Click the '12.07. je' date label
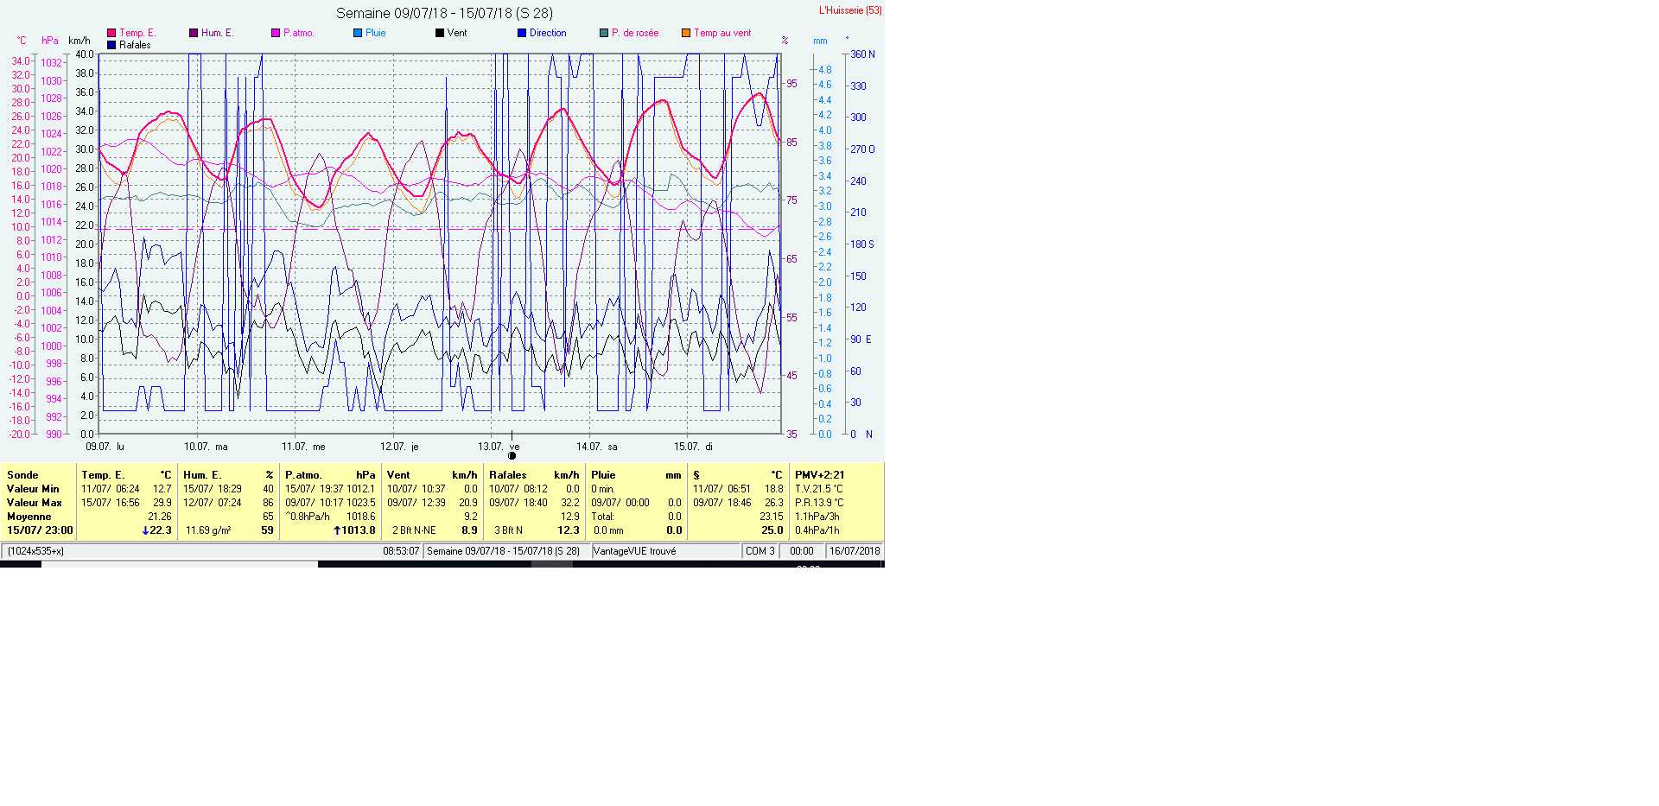 pos(399,447)
